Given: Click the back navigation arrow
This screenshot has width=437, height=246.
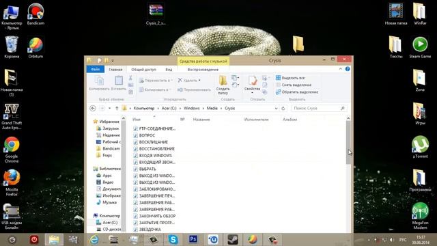Looking at the screenshot, I should pyautogui.click(x=93, y=108).
